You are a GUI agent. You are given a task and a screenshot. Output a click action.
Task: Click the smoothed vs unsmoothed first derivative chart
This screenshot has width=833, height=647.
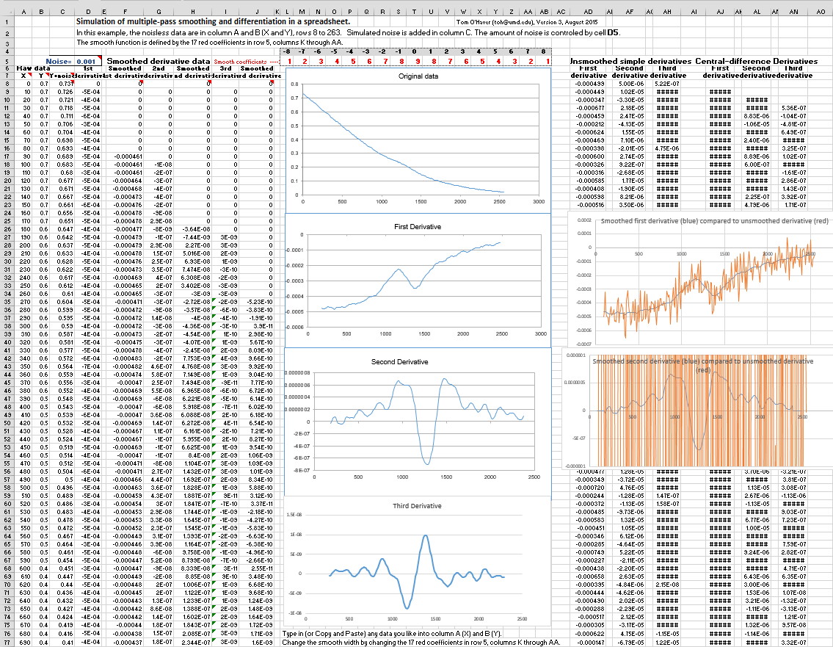(697, 279)
